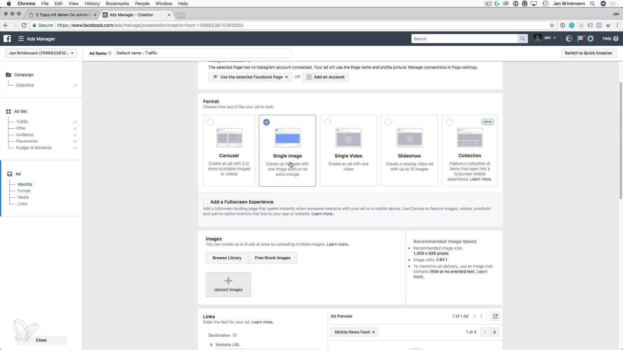This screenshot has width=623, height=350.
Task: Open the Ads Manager hamburger menu
Action: tap(21, 39)
